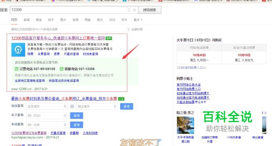Click the 10月20日 network booking date
The width and height of the screenshot is (272, 146).
pyautogui.click(x=199, y=55)
